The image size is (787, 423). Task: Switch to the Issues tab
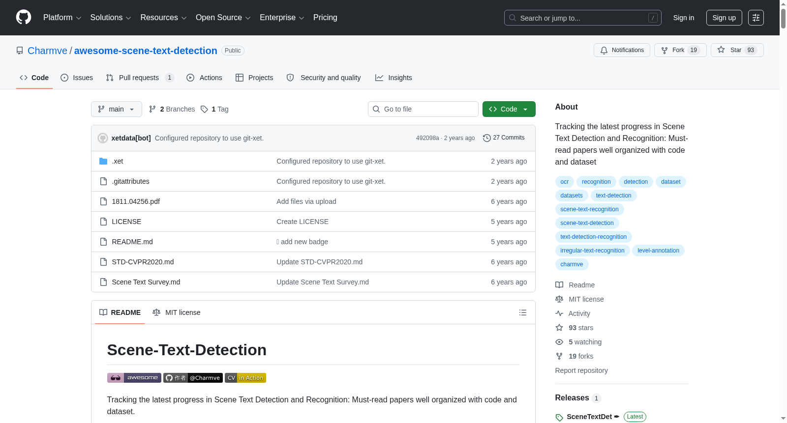(77, 78)
